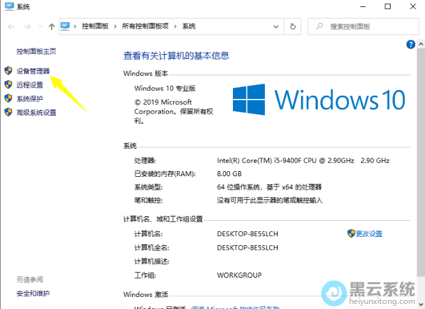425x309 pixels.
Task: Click the computer icon in address bar
Action: point(66,26)
